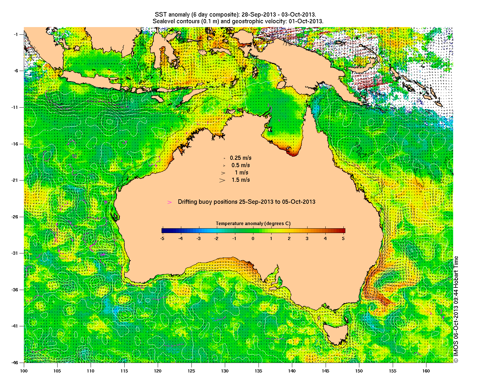Image resolution: width=477 pixels, height=390 pixels.
Task: Click longitude axis label 110
Action: pos(91,371)
